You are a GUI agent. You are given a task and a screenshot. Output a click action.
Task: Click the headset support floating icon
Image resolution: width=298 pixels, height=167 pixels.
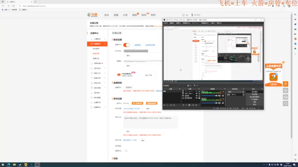point(285,104)
